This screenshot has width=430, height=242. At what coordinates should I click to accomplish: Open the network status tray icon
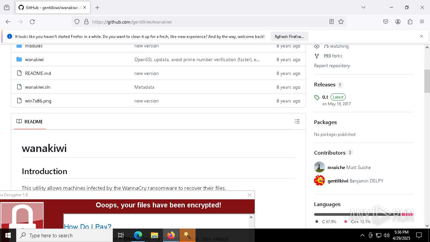pos(379,235)
